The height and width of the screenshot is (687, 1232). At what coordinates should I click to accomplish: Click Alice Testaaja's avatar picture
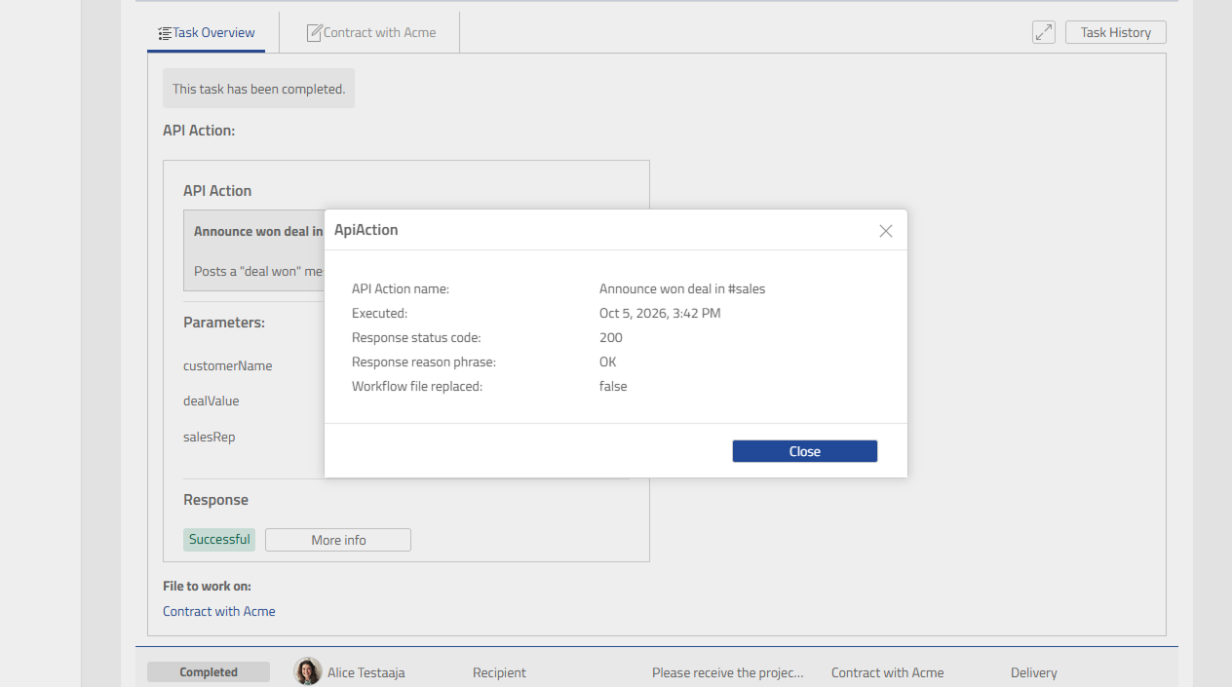tap(308, 671)
